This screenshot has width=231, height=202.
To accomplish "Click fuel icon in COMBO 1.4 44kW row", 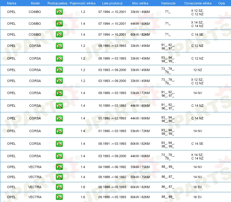I will point(59,24).
